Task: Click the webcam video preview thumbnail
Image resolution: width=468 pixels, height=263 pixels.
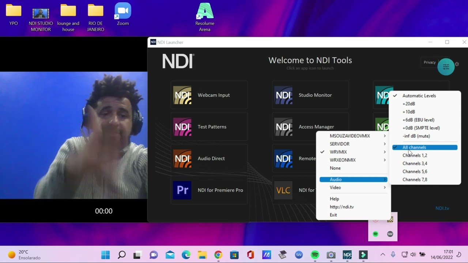Action: pyautogui.click(x=73, y=135)
